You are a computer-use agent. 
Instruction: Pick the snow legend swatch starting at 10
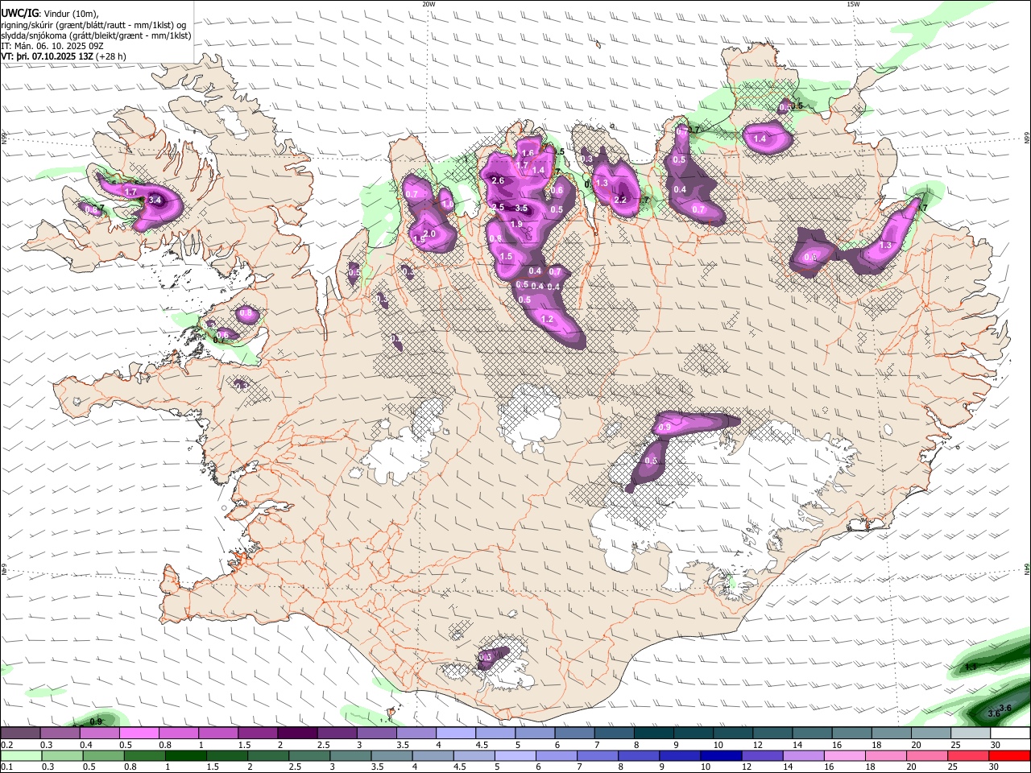(733, 734)
